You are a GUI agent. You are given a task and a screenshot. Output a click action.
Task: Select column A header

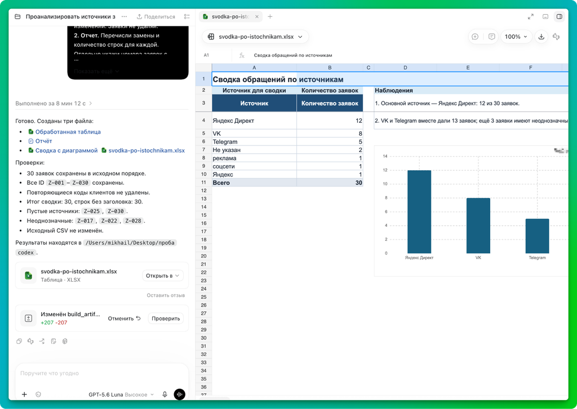click(254, 68)
